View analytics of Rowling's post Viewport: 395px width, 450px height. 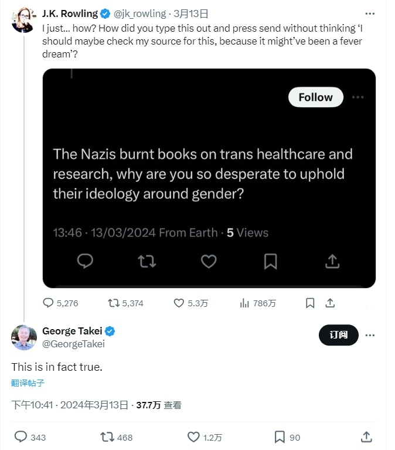pos(245,303)
